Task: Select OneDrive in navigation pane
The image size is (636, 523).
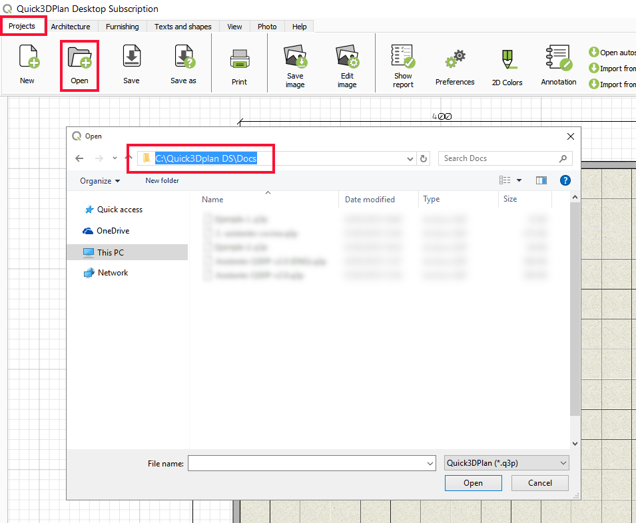Action: pos(106,230)
